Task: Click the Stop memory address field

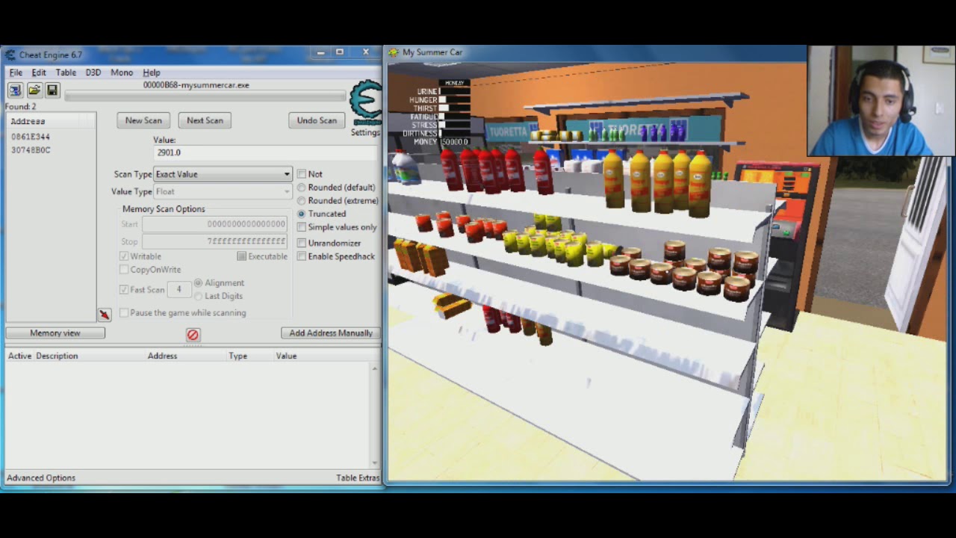Action: pyautogui.click(x=214, y=241)
